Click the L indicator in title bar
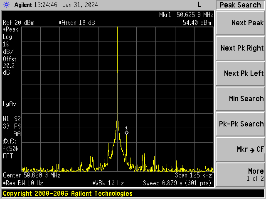The width and height of the screenshot is (266, 199). point(199,5)
